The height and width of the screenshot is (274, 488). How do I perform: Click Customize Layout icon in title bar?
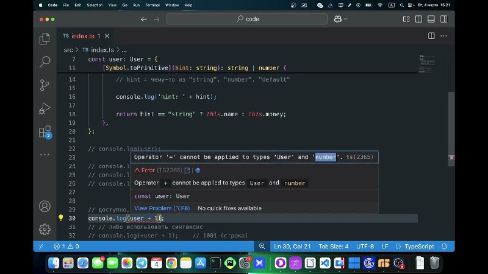tap(406, 19)
